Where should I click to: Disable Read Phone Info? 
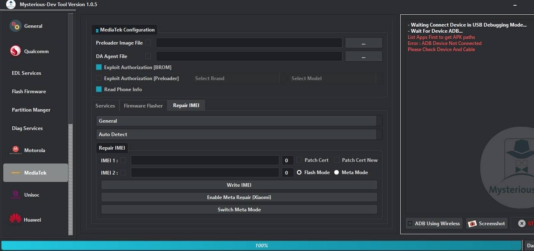[x=98, y=89]
